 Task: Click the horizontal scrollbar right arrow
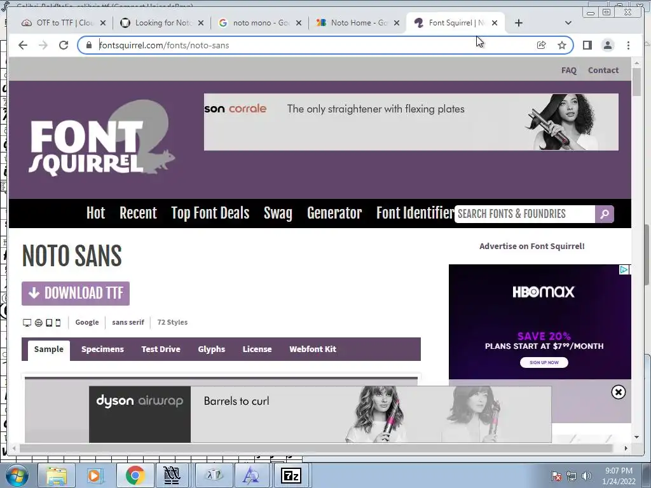(626, 448)
